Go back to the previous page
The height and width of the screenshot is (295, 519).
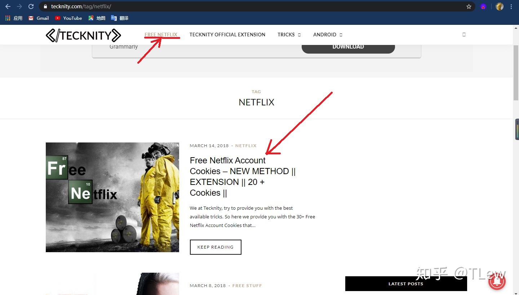click(8, 6)
